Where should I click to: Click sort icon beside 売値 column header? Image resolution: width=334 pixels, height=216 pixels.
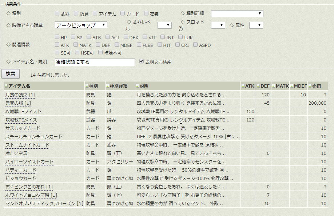310,86
